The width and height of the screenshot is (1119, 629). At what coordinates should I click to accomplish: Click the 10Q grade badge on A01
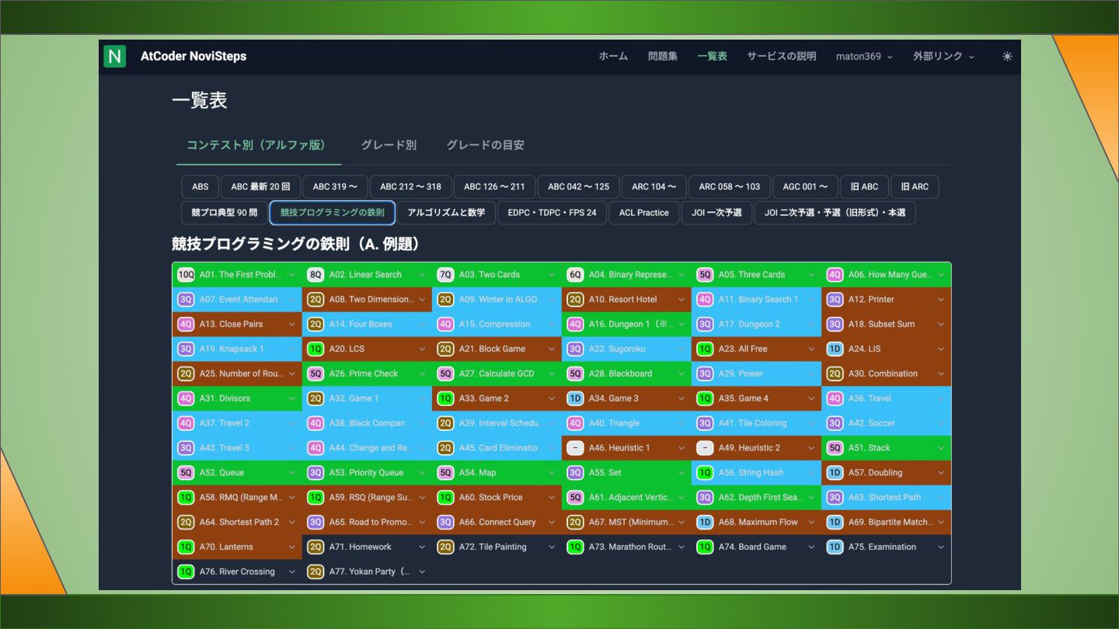click(186, 275)
